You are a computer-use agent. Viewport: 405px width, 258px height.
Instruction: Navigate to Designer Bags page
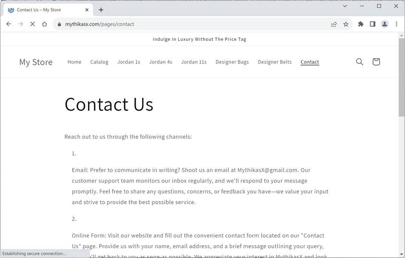point(232,62)
